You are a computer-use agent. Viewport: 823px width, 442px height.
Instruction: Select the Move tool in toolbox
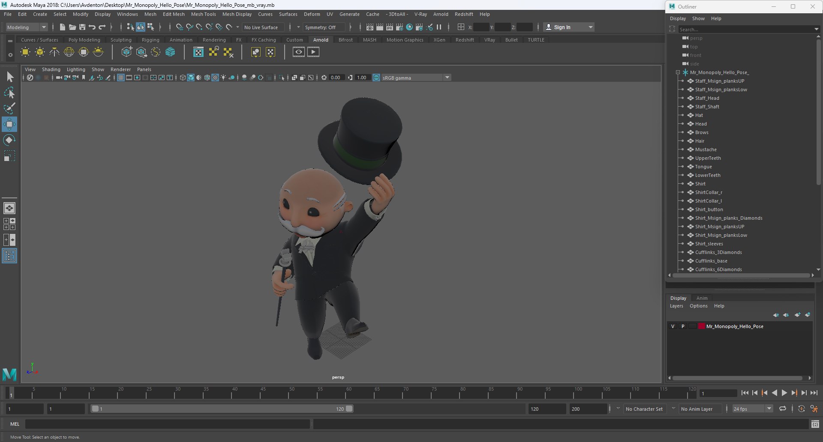9,124
